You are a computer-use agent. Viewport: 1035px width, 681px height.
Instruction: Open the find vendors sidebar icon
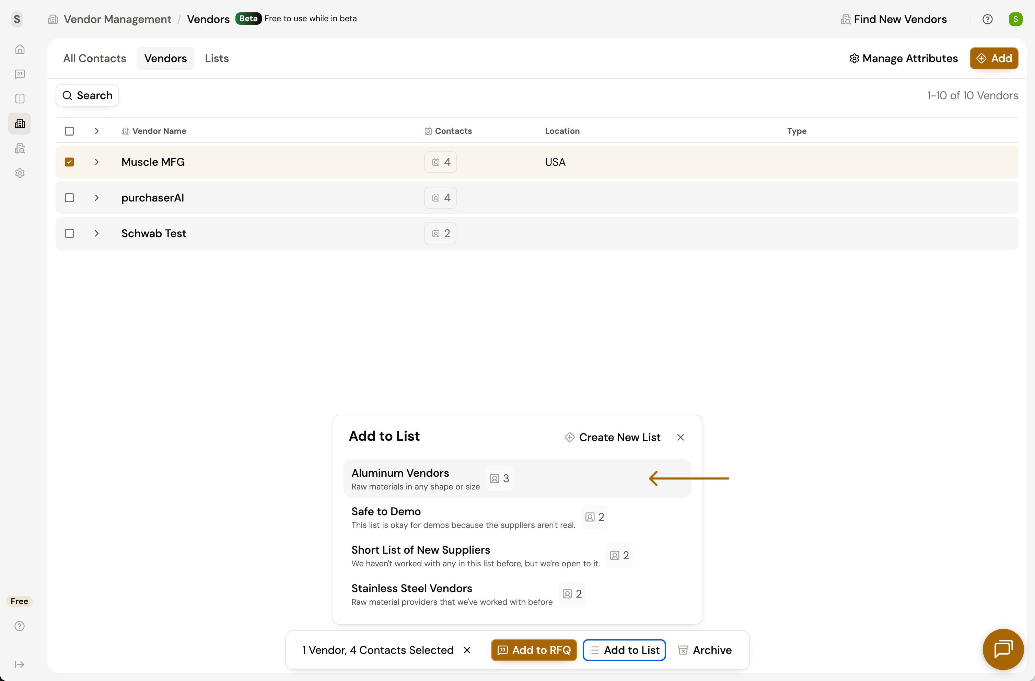(20, 149)
